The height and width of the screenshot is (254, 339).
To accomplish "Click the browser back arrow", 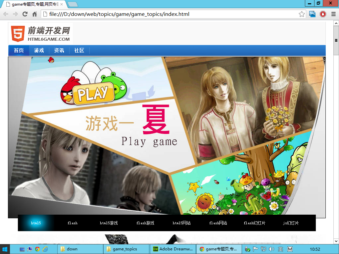I will 6,14.
